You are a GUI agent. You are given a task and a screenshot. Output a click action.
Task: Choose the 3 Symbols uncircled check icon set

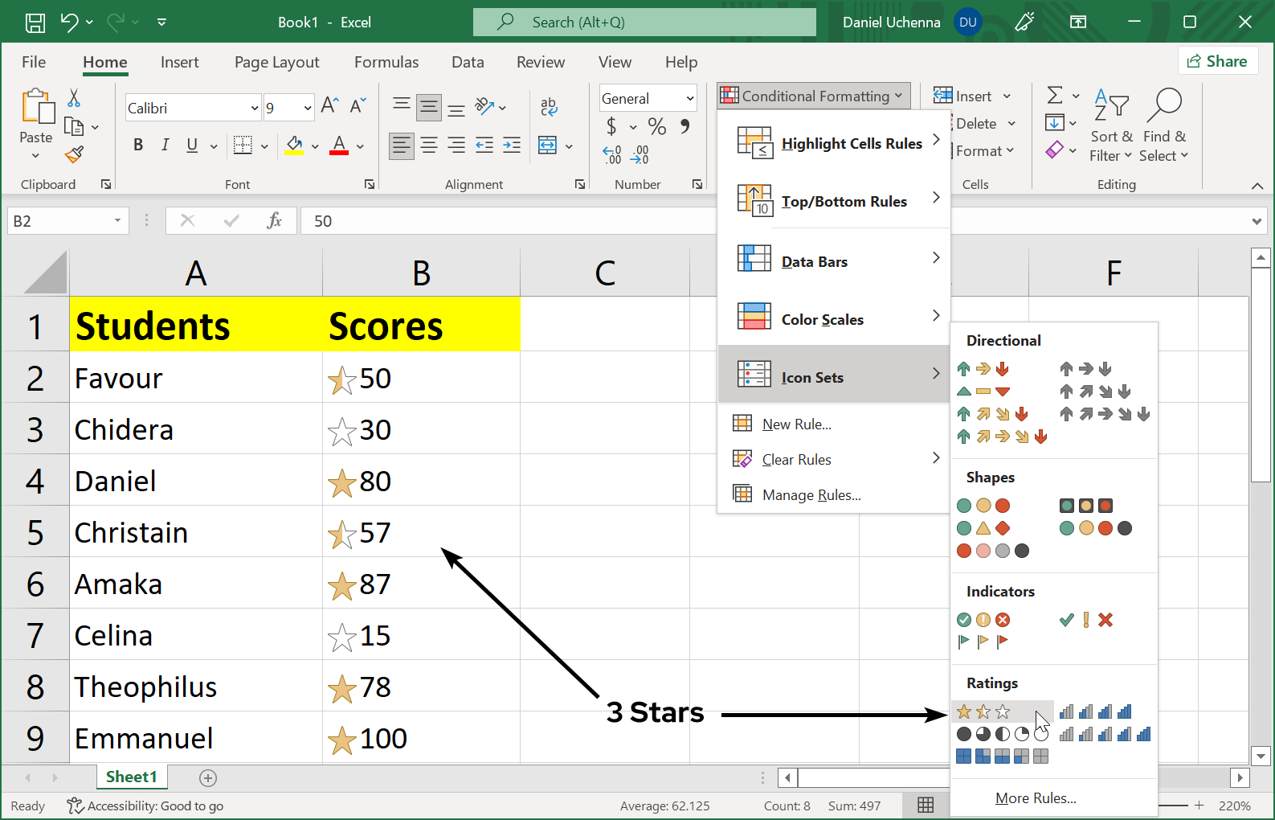pos(1086,620)
